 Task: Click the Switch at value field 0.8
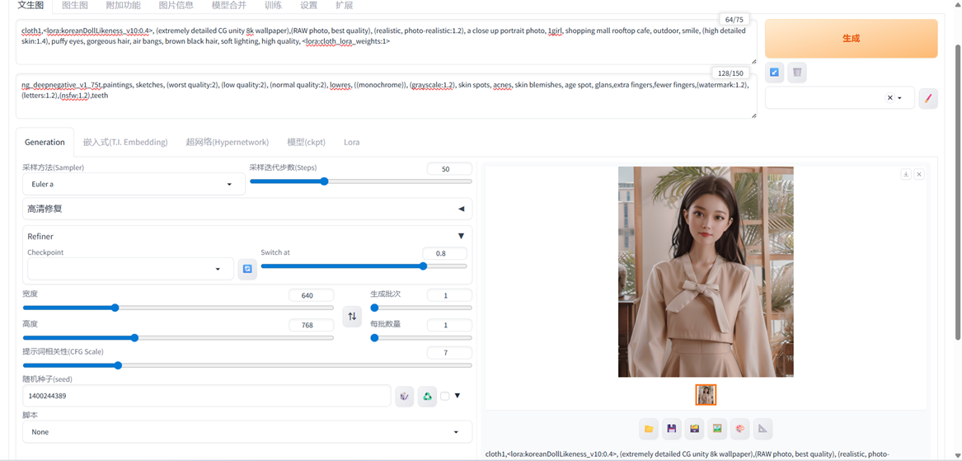[445, 253]
